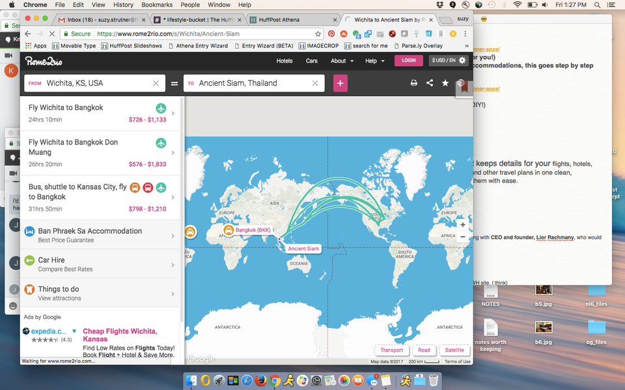Click the pink LOGIN button
The height and width of the screenshot is (390, 625).
[409, 60]
